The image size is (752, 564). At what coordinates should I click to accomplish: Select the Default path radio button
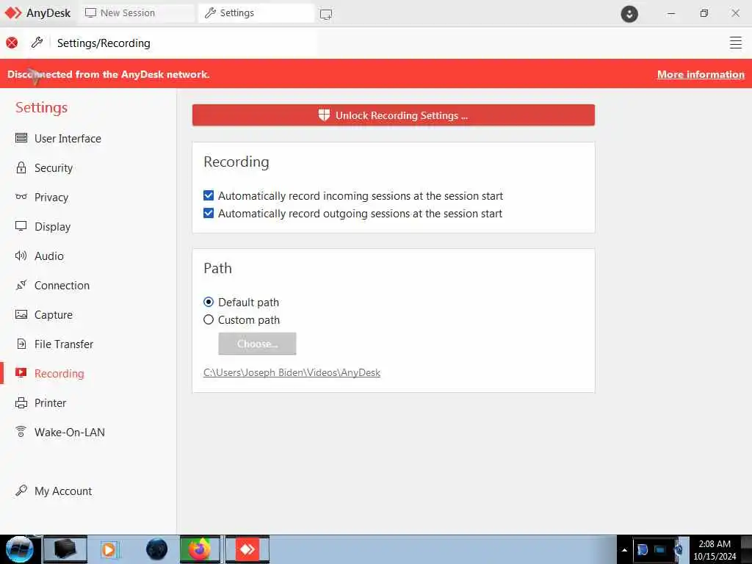point(208,302)
